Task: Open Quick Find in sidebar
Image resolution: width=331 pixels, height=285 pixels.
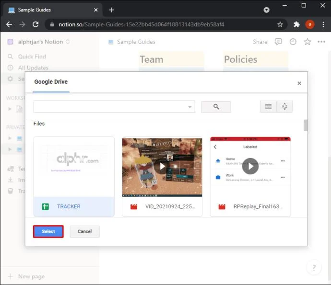Action: pos(32,57)
